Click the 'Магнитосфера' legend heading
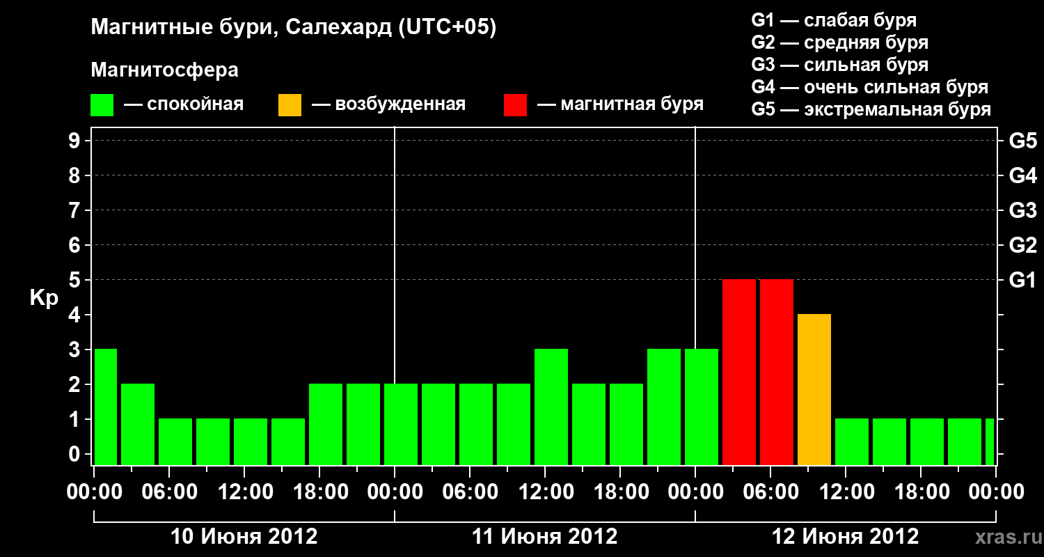 point(165,70)
